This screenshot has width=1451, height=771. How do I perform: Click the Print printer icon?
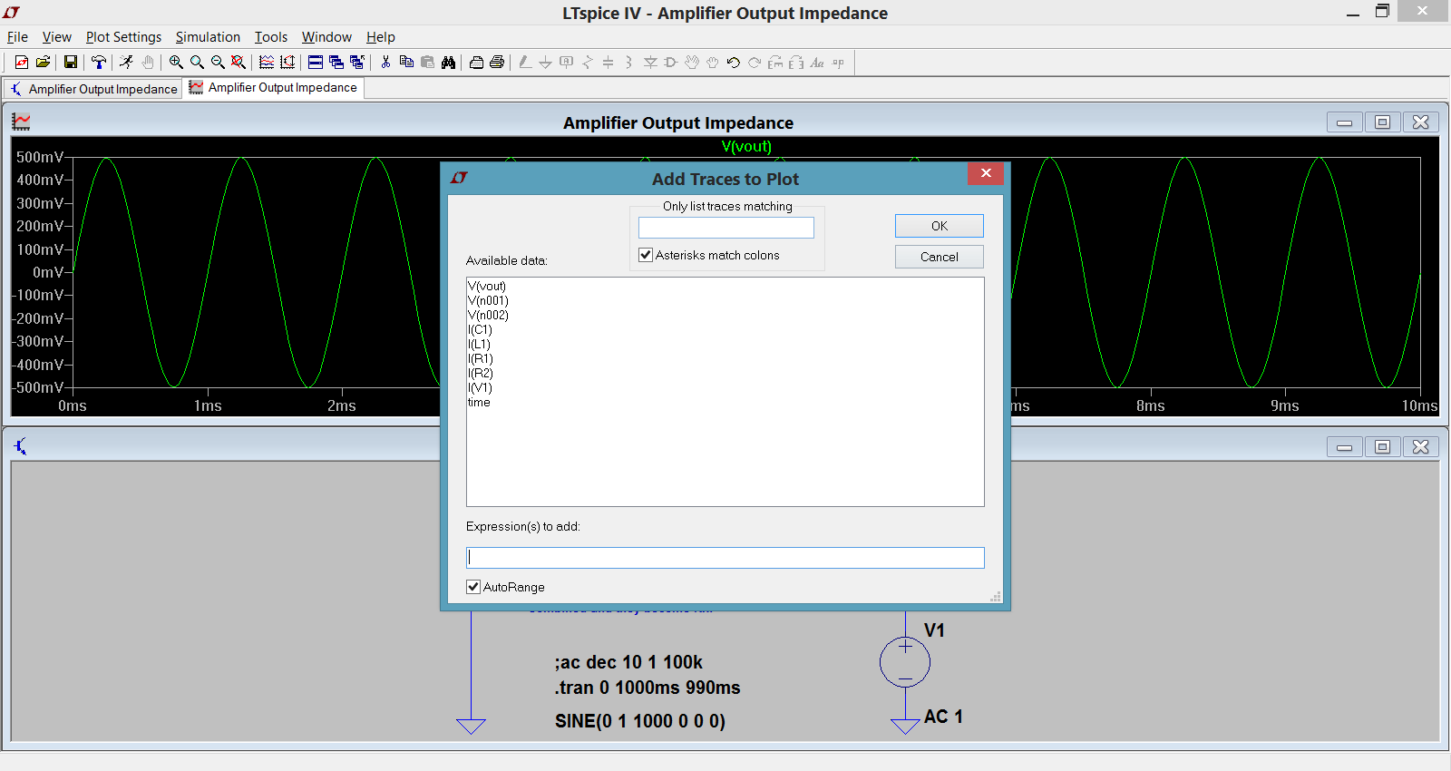(497, 63)
